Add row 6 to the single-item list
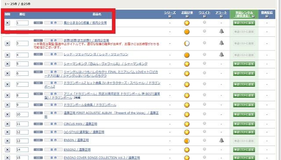Screen dimensions: 281x160 coord(244,73)
